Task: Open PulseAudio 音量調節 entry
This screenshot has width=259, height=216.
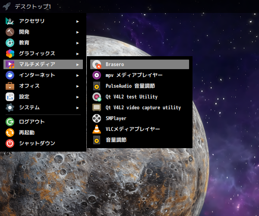Action: pos(139,86)
